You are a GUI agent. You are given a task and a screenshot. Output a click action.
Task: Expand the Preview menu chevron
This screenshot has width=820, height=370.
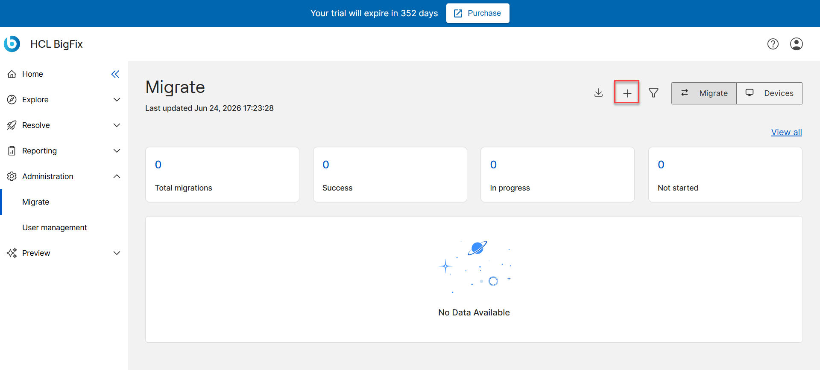pos(117,253)
